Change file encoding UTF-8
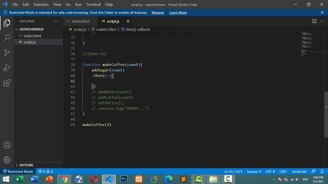328x184 pixels. pyautogui.click(x=270, y=172)
